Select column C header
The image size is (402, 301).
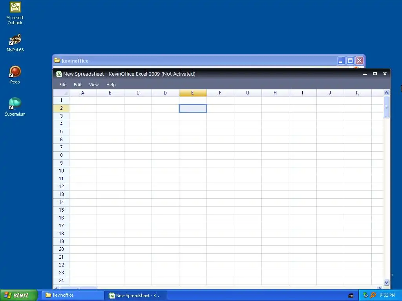point(138,93)
